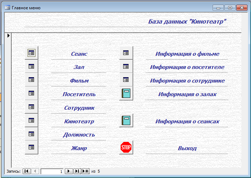
Task: Go to next record arrow button
Action: point(69,171)
